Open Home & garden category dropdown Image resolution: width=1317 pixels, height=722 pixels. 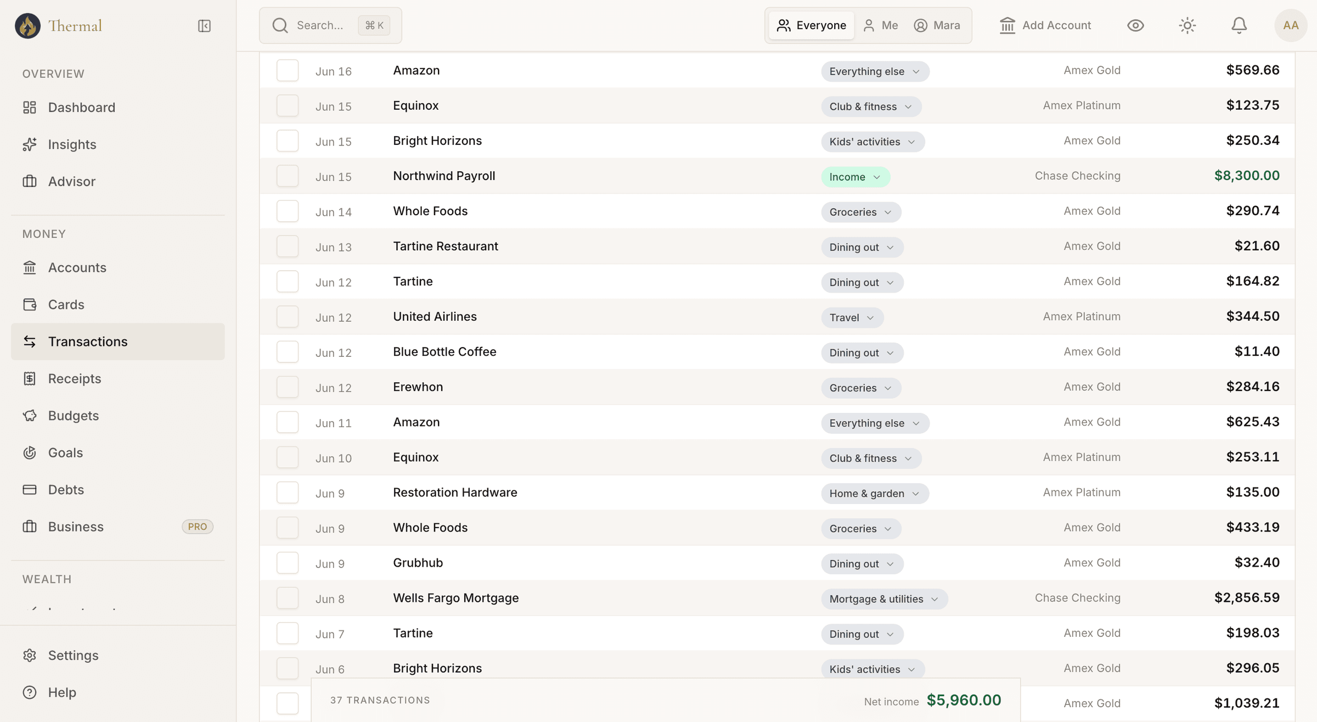pos(875,493)
